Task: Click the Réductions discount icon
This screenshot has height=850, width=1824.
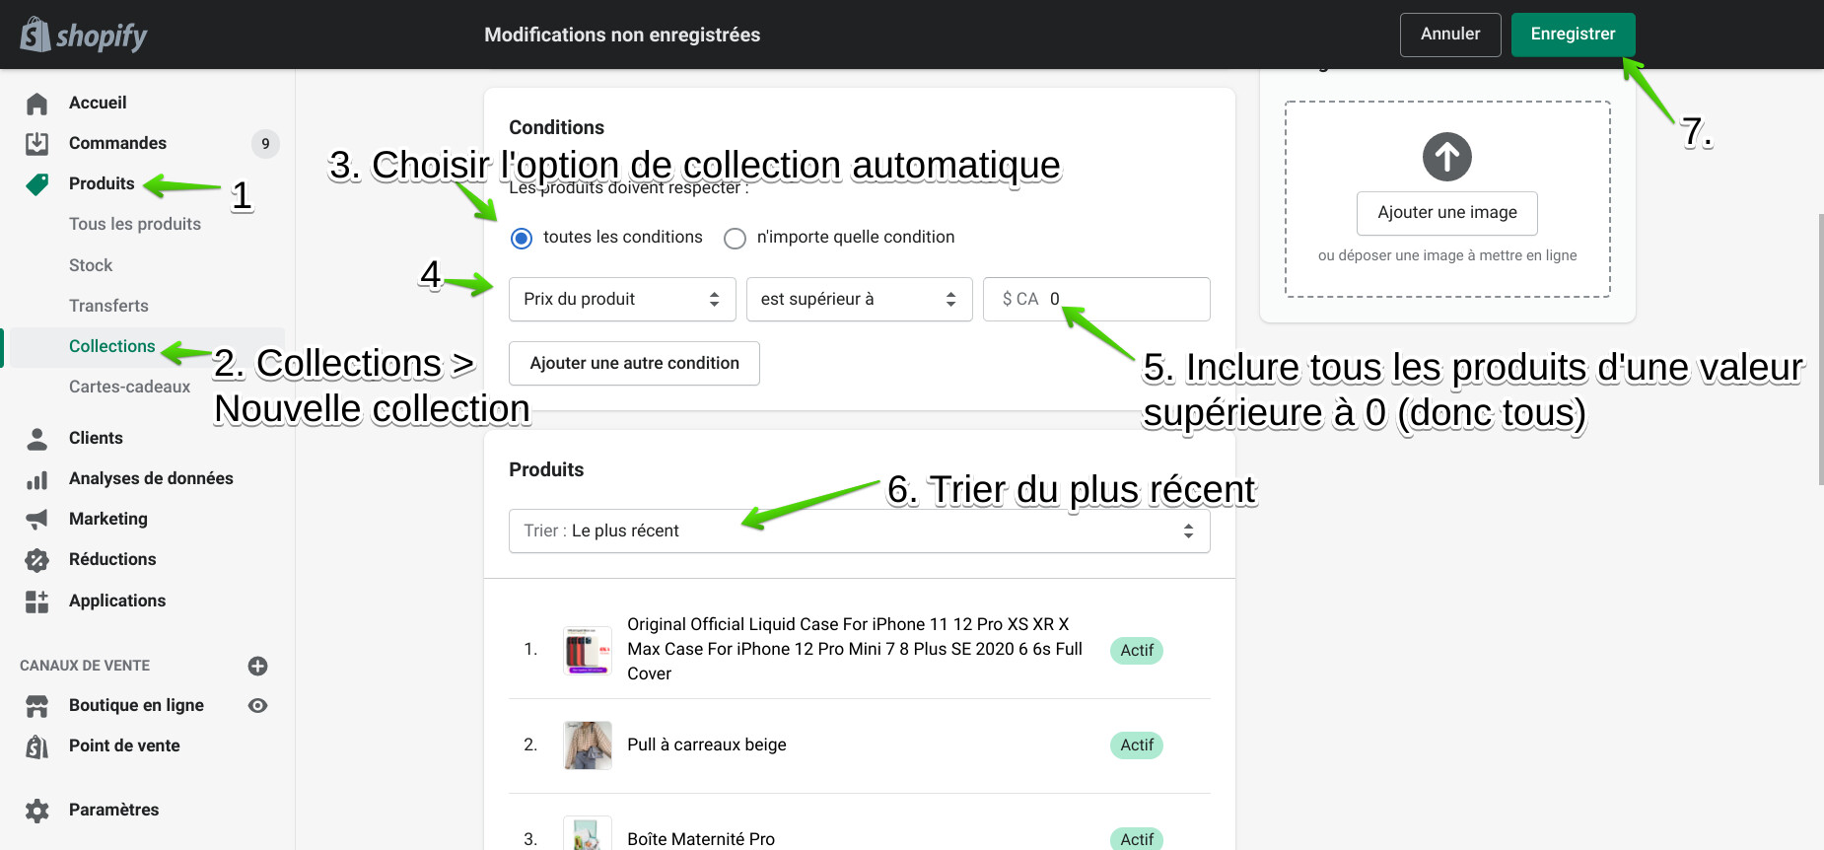Action: 37,560
